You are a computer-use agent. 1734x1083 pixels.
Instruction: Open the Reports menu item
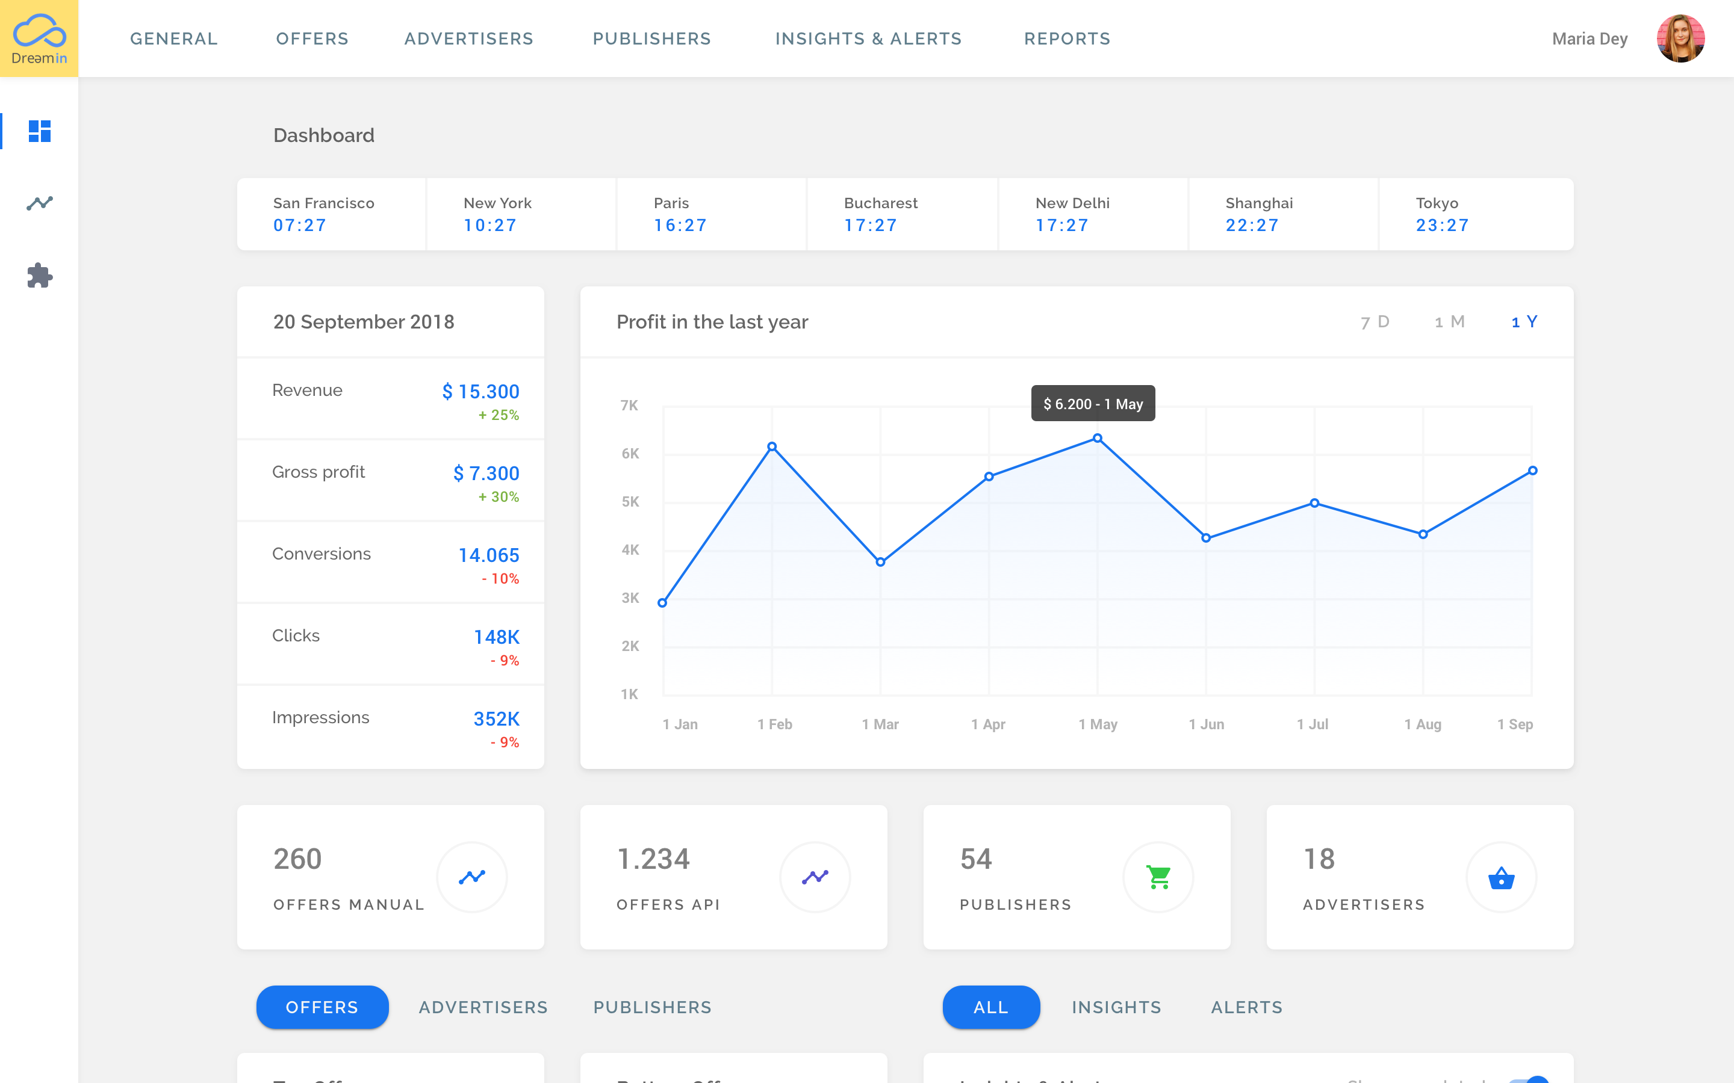[x=1067, y=39]
